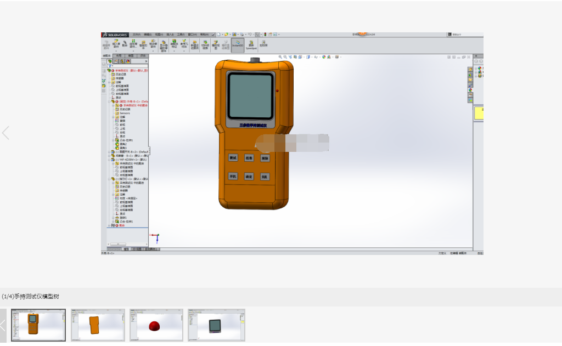Click the Edit Appearance color ball icon

(324, 56)
